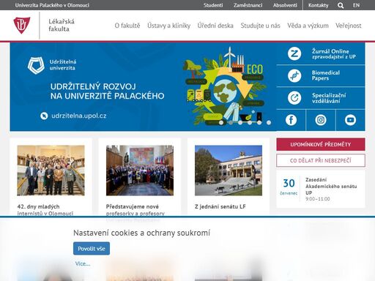
Task: Switch language to EN
Action: click(356, 5)
